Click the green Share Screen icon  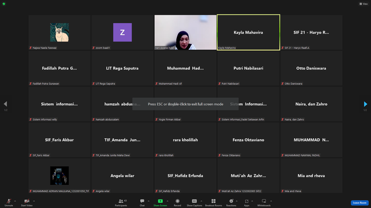coord(160,201)
